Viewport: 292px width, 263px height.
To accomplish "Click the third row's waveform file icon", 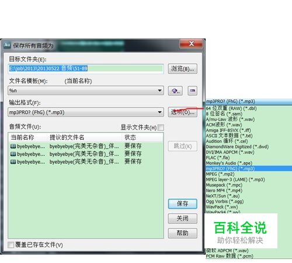I will [13, 162].
